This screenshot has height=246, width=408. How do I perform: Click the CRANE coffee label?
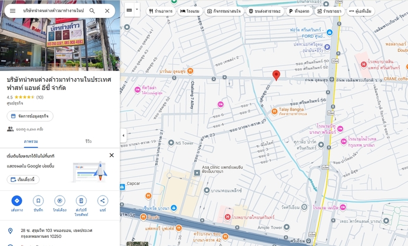(396, 79)
